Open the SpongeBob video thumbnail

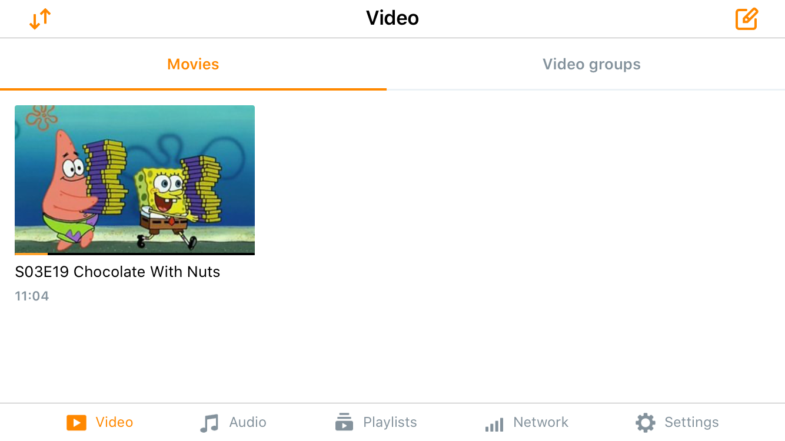[135, 179]
